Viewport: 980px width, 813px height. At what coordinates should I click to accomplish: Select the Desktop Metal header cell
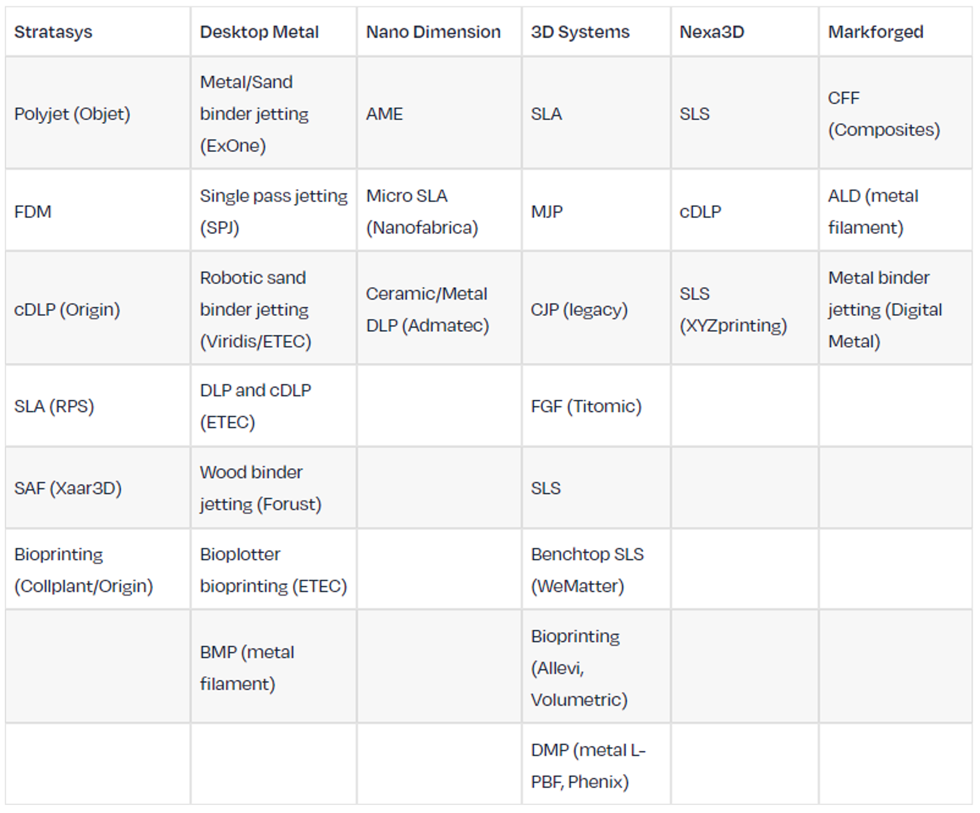273,32
